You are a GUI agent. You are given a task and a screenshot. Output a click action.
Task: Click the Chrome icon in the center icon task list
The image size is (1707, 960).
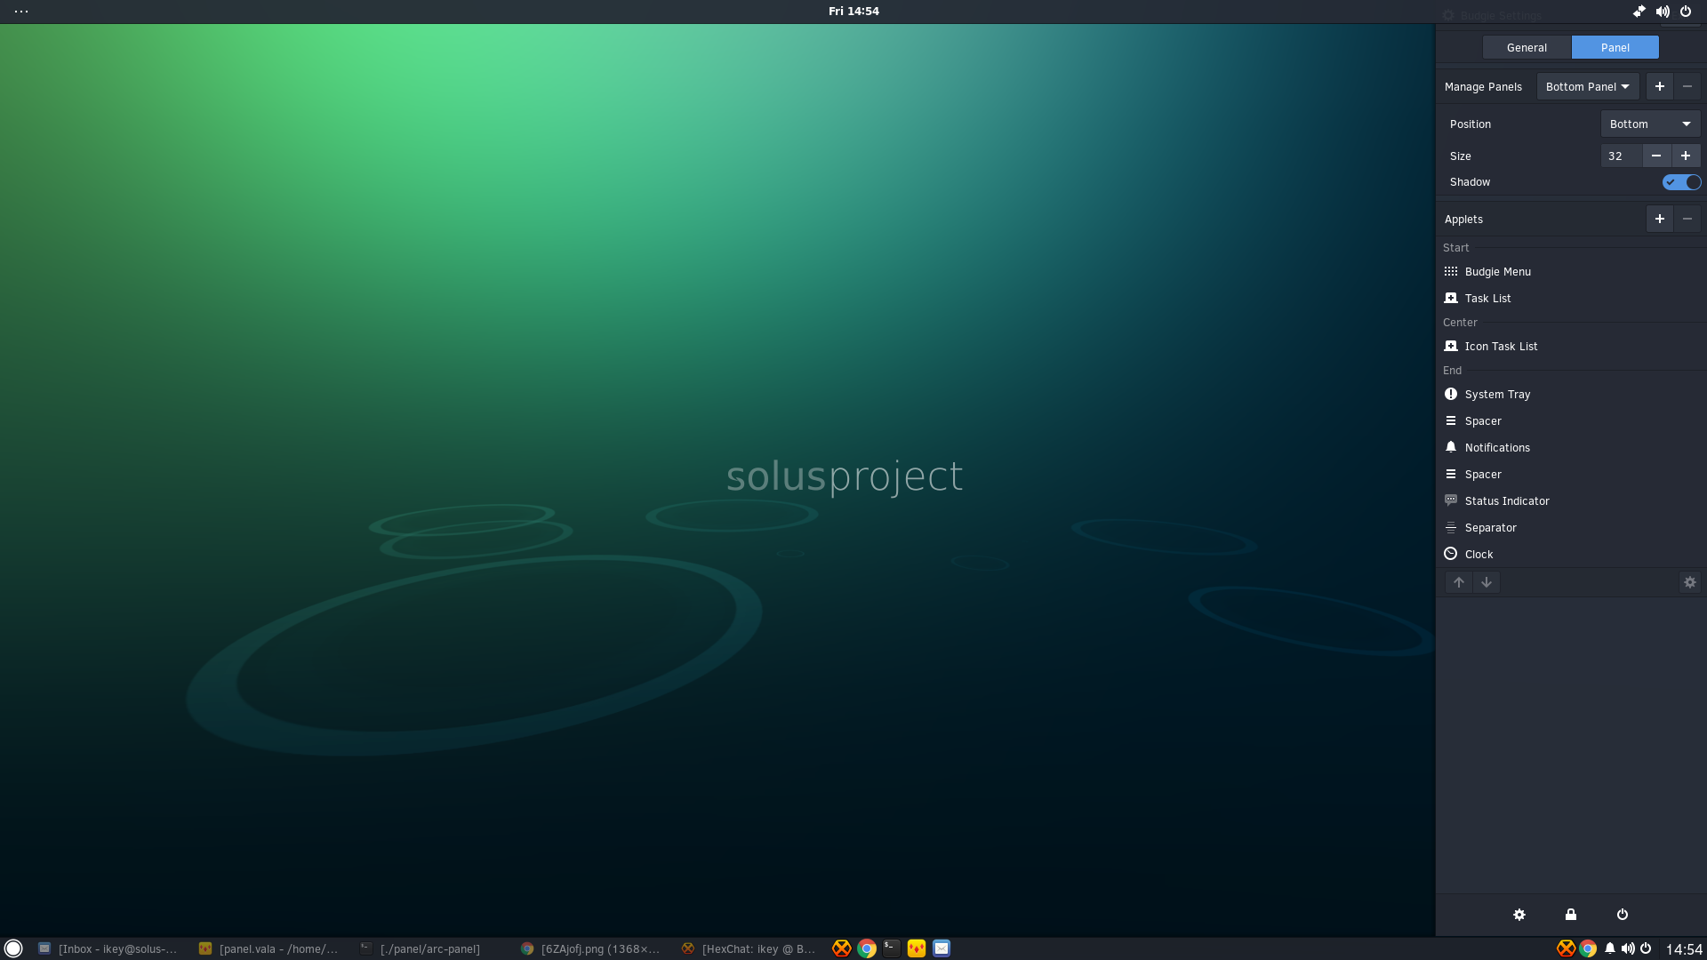(x=867, y=948)
